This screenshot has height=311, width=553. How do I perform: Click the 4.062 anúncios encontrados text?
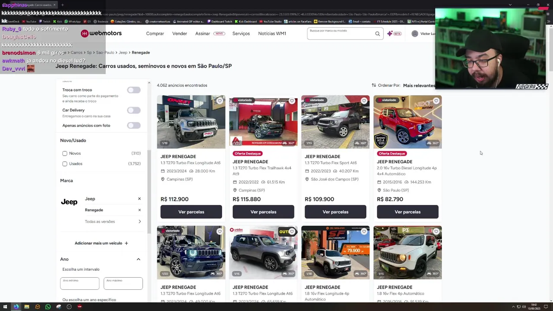click(x=182, y=86)
